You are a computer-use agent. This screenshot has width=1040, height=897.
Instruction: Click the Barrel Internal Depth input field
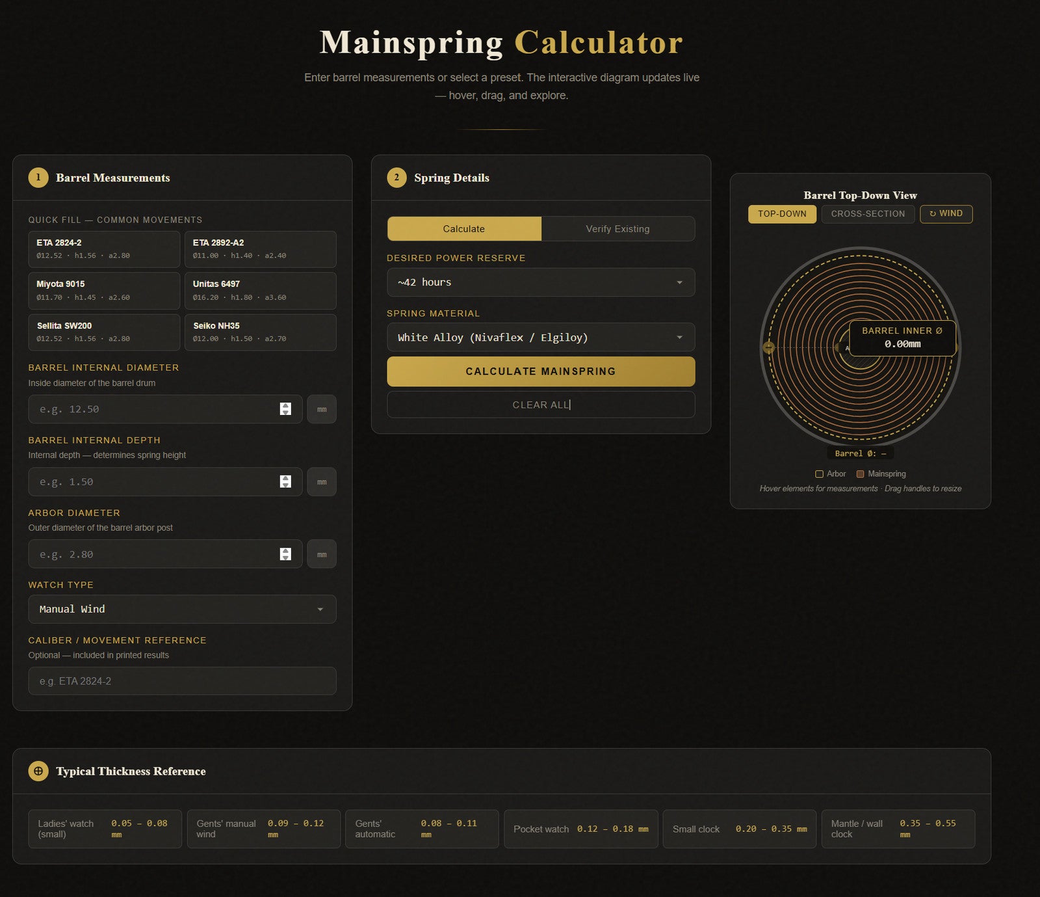point(165,482)
